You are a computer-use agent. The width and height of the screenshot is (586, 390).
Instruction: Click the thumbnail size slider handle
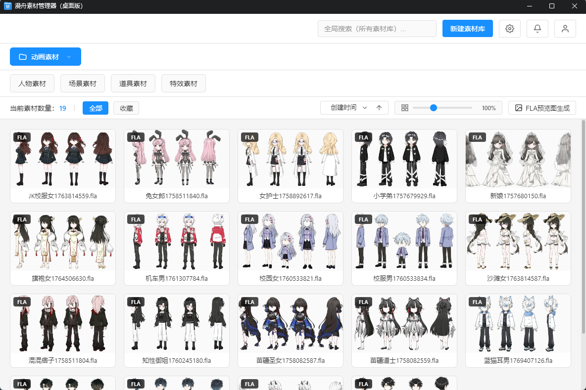pyautogui.click(x=434, y=108)
